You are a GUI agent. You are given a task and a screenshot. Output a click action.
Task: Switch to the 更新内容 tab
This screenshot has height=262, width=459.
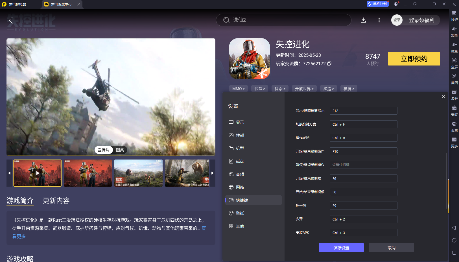pos(56,201)
